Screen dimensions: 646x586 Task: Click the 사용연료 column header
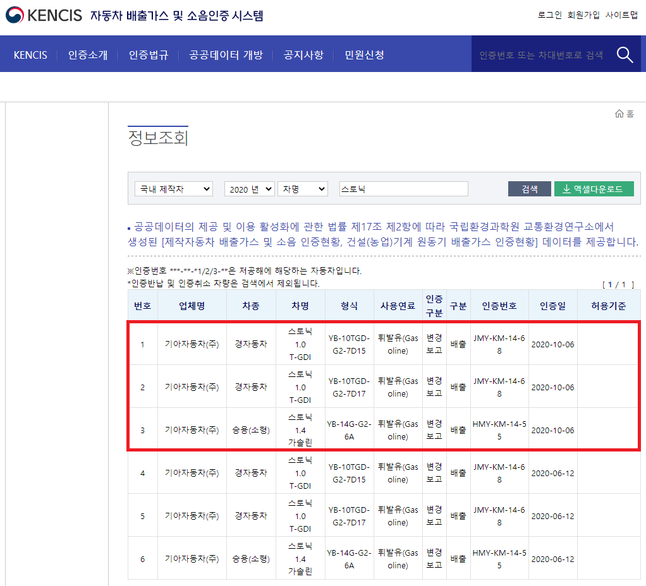(x=398, y=306)
